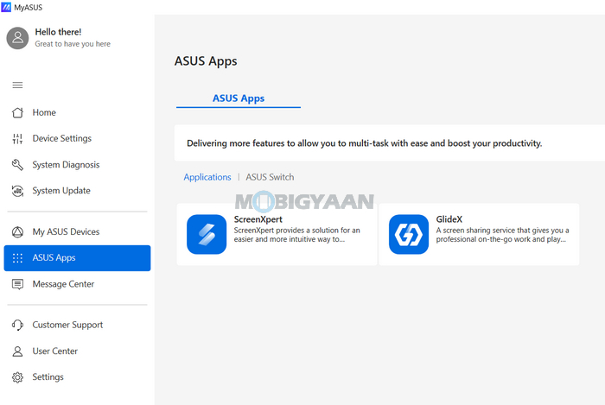Select the Applications filter link
Screen dimensions: 605x405
pos(207,177)
